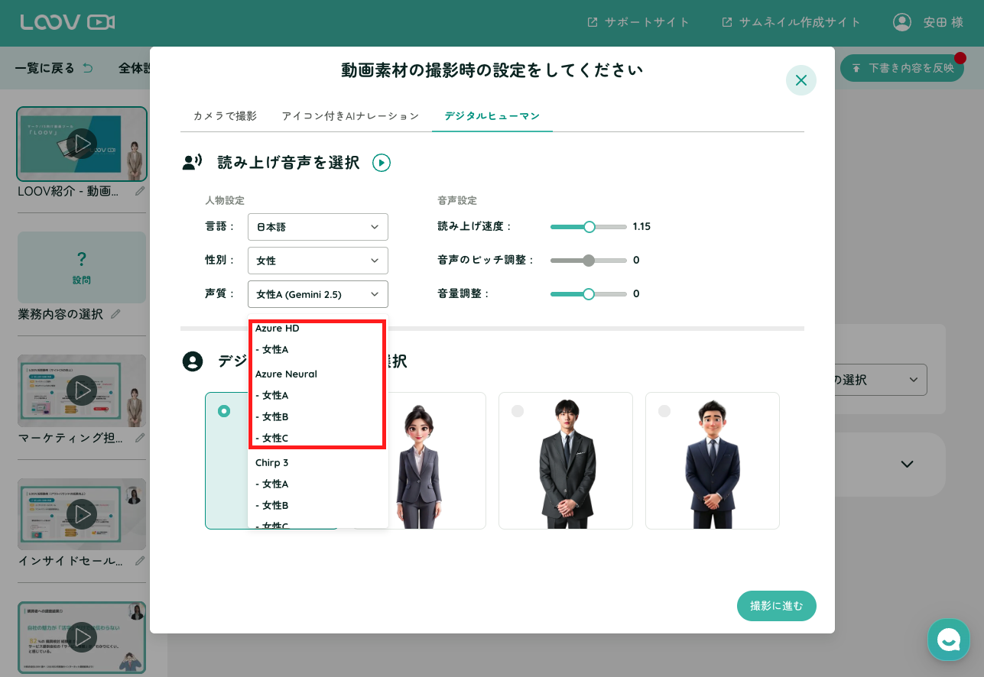Open the 言語 dropdown showing 日本語
984x677 pixels.
[318, 227]
